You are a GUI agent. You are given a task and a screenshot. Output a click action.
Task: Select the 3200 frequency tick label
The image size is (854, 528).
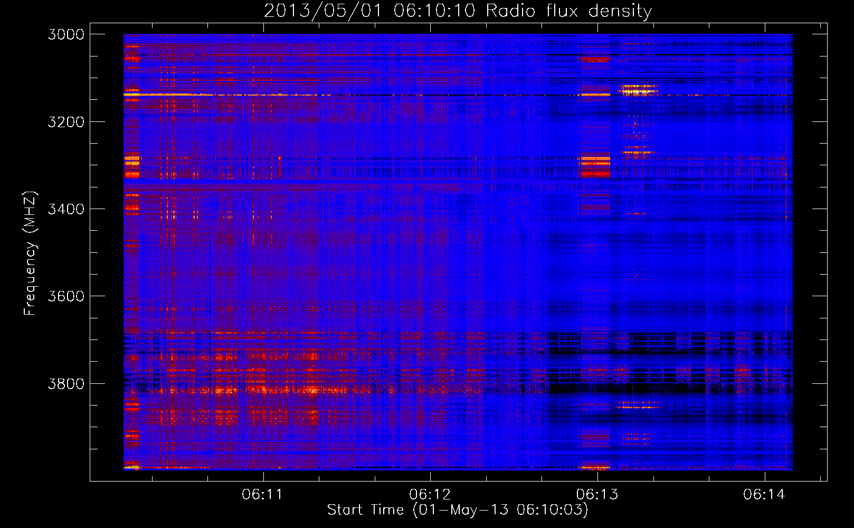[66, 122]
